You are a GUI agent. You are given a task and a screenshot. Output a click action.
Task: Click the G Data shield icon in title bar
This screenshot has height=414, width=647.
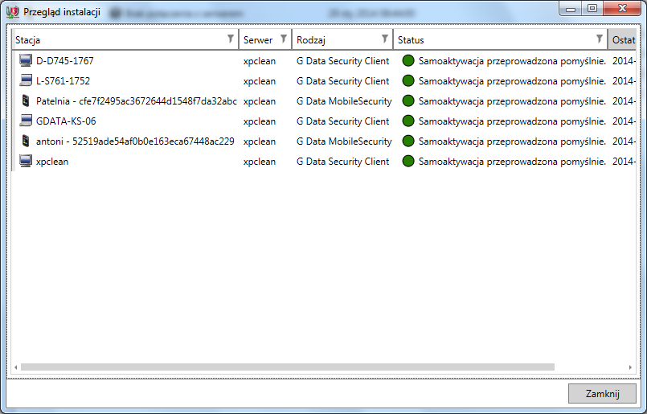click(12, 12)
